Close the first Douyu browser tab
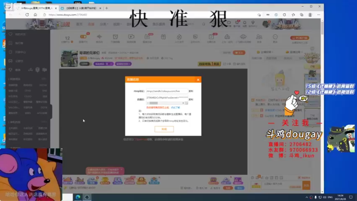The height and width of the screenshot is (201, 357). [56, 8]
